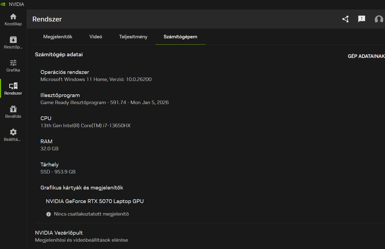Click the share icon in header
The image size is (385, 249).
(345, 19)
